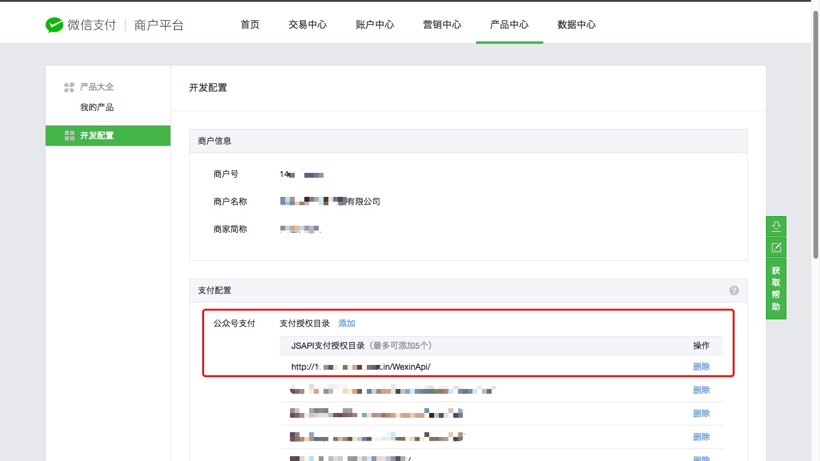Open the 获取帮助 side button

click(776, 289)
